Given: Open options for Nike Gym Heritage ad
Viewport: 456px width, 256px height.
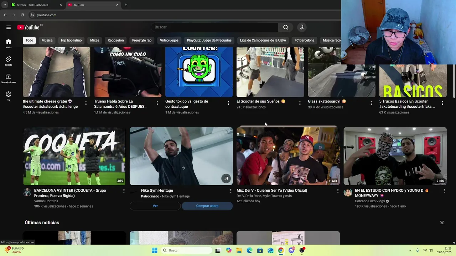Looking at the screenshot, I should pos(231,191).
